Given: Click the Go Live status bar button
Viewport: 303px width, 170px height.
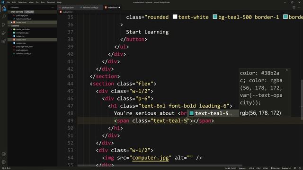Looking at the screenshot, I should pos(275,168).
